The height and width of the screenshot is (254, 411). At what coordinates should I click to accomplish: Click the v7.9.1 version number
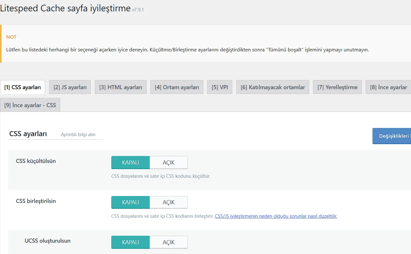pyautogui.click(x=138, y=10)
